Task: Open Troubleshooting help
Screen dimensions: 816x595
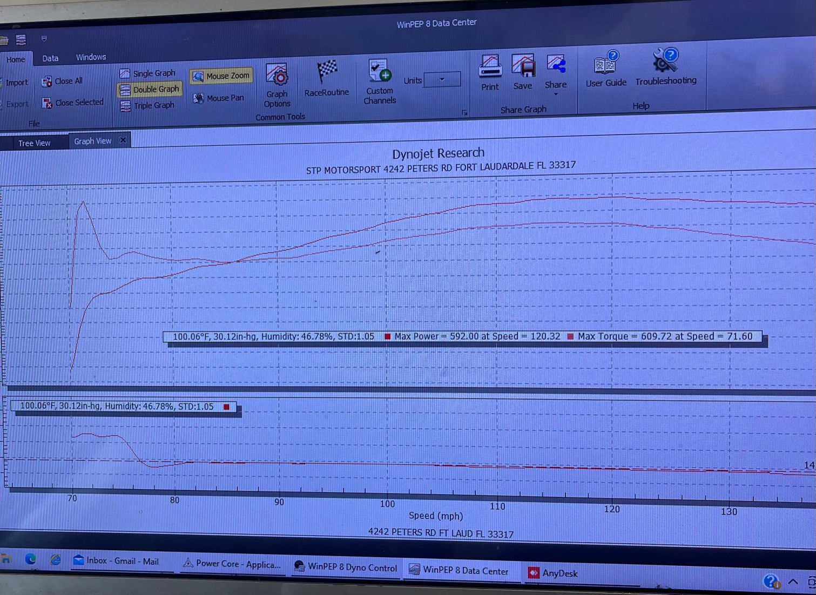Action: pyautogui.click(x=665, y=67)
